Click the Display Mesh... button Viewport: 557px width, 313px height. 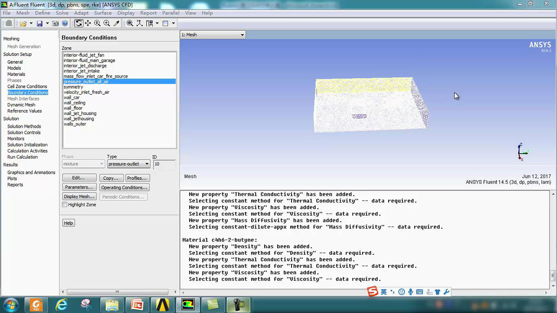[x=79, y=196]
